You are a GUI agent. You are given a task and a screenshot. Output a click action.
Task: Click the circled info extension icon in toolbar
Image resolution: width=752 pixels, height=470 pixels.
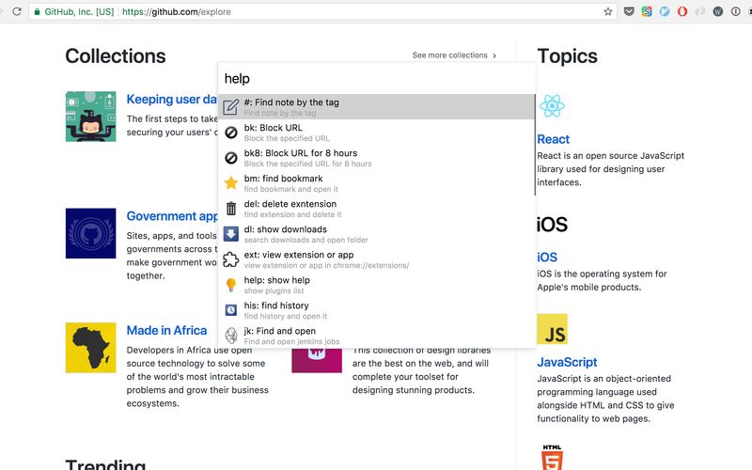(736, 11)
